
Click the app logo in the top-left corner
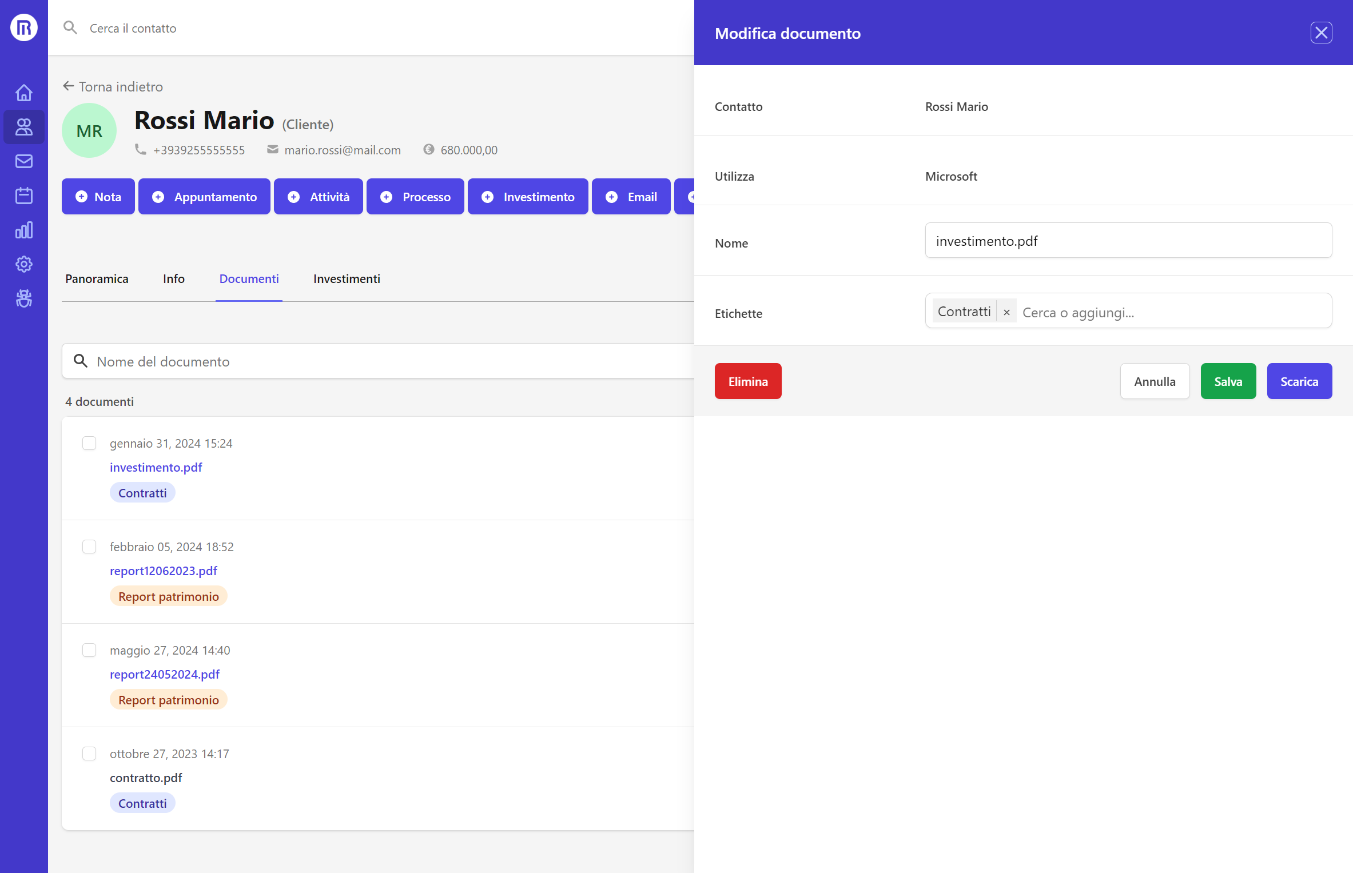pos(23,27)
